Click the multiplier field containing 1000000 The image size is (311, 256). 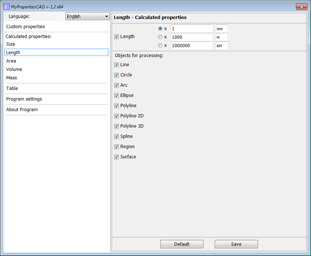click(192, 46)
